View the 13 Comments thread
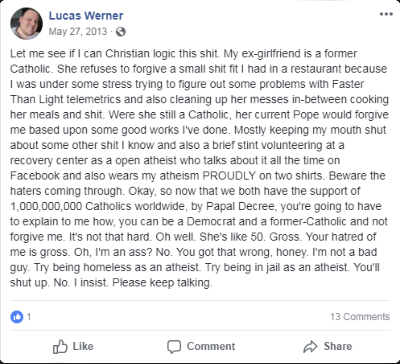Viewport: 400px width, 364px height. (360, 317)
